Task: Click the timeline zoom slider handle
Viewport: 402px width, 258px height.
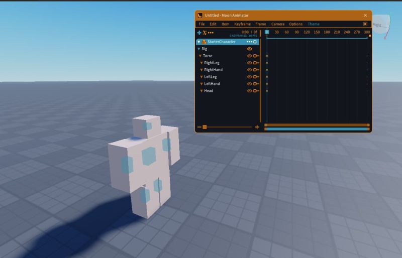Action: click(x=205, y=127)
